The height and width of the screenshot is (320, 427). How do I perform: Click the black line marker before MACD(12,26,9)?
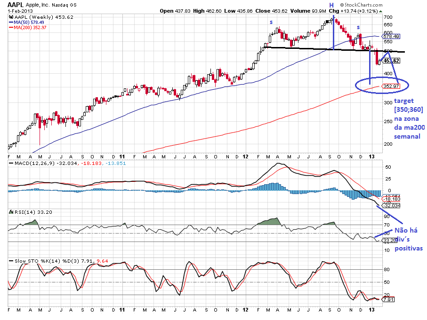click(11, 164)
